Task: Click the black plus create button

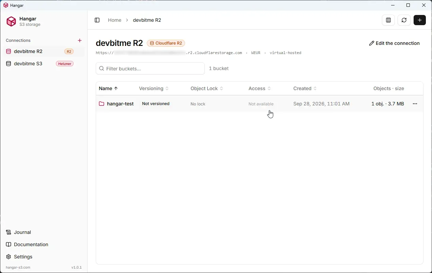Action: point(420,20)
